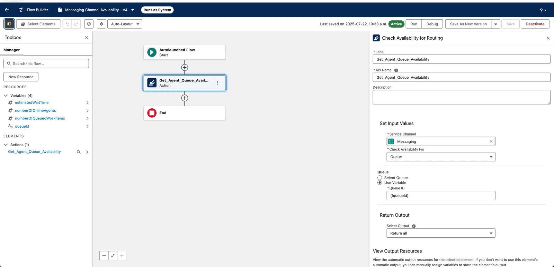Add element before End node
Viewport: 554px width, 267px height.
(x=185, y=98)
